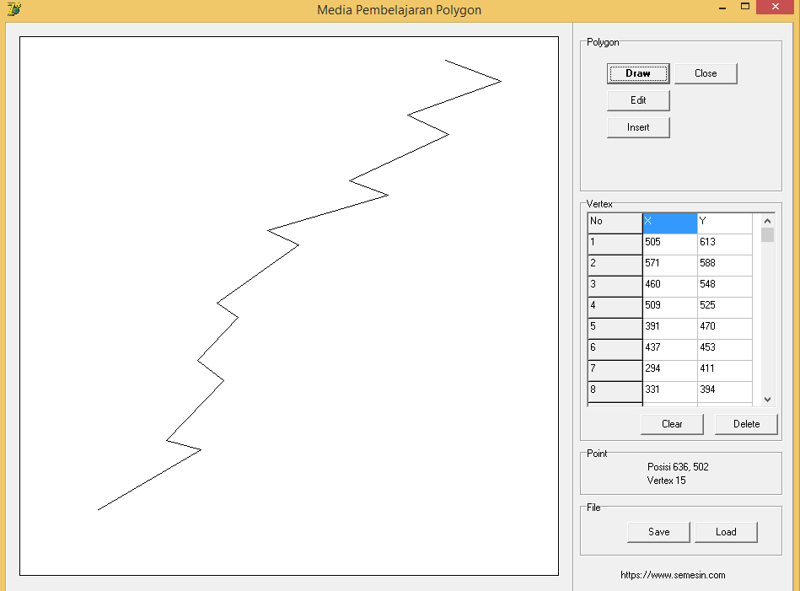Load a polygon file

tap(726, 532)
